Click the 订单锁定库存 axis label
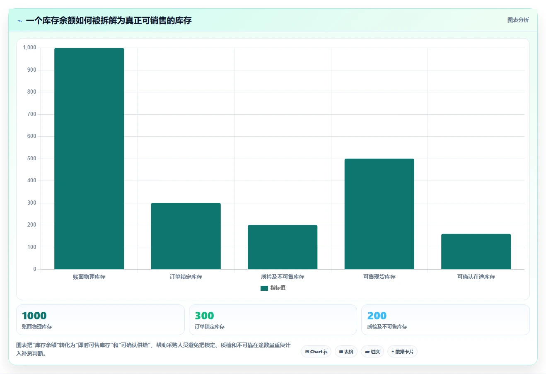The image size is (546, 374). [x=186, y=277]
